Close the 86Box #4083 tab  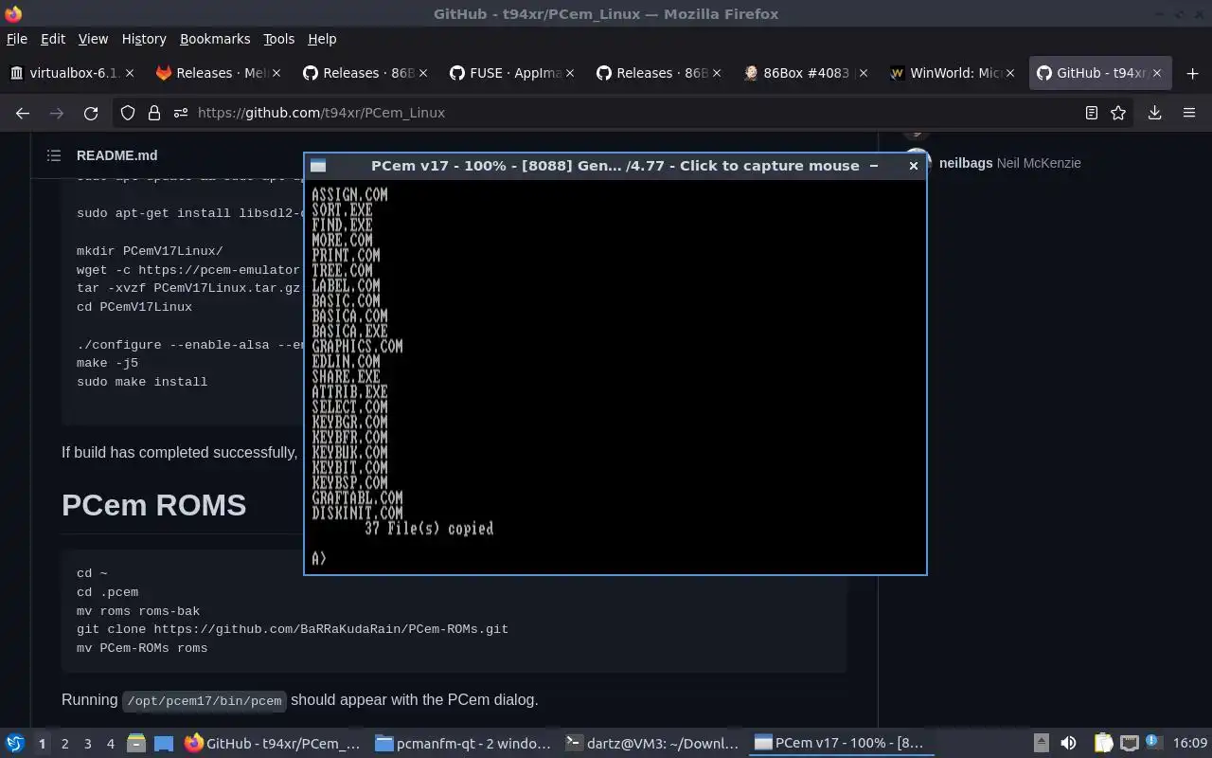click(863, 73)
